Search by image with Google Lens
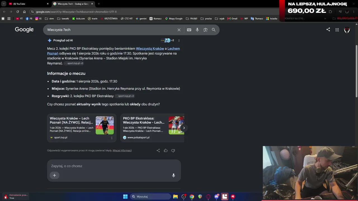This screenshot has height=201, width=358. point(205,30)
